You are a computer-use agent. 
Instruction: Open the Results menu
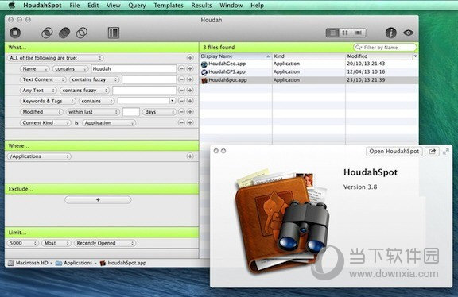click(201, 6)
